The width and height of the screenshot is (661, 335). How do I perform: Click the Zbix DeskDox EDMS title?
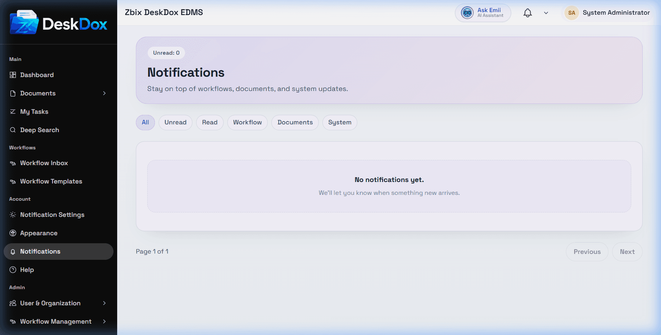coord(164,12)
